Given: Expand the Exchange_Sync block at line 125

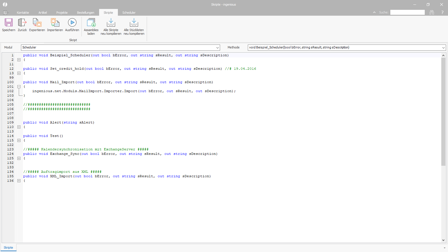Looking at the screenshot, I should [x=19, y=158].
